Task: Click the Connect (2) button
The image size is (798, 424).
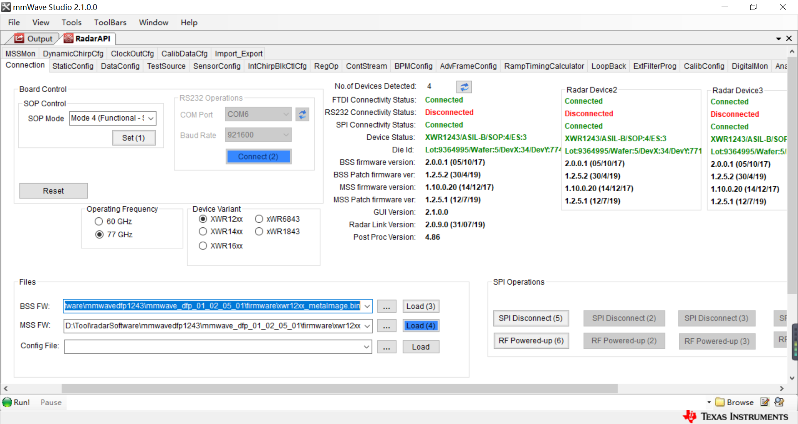Action: coord(258,157)
